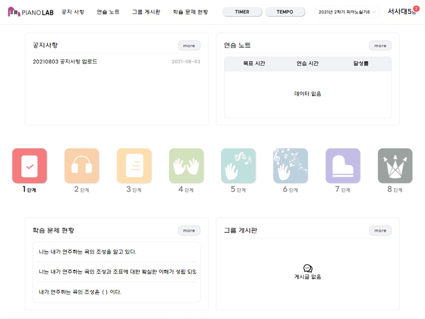This screenshot has width=425, height=319.
Task: Expand the 2021년 2학기 피아노실기8 course dropdown
Action: [347, 12]
